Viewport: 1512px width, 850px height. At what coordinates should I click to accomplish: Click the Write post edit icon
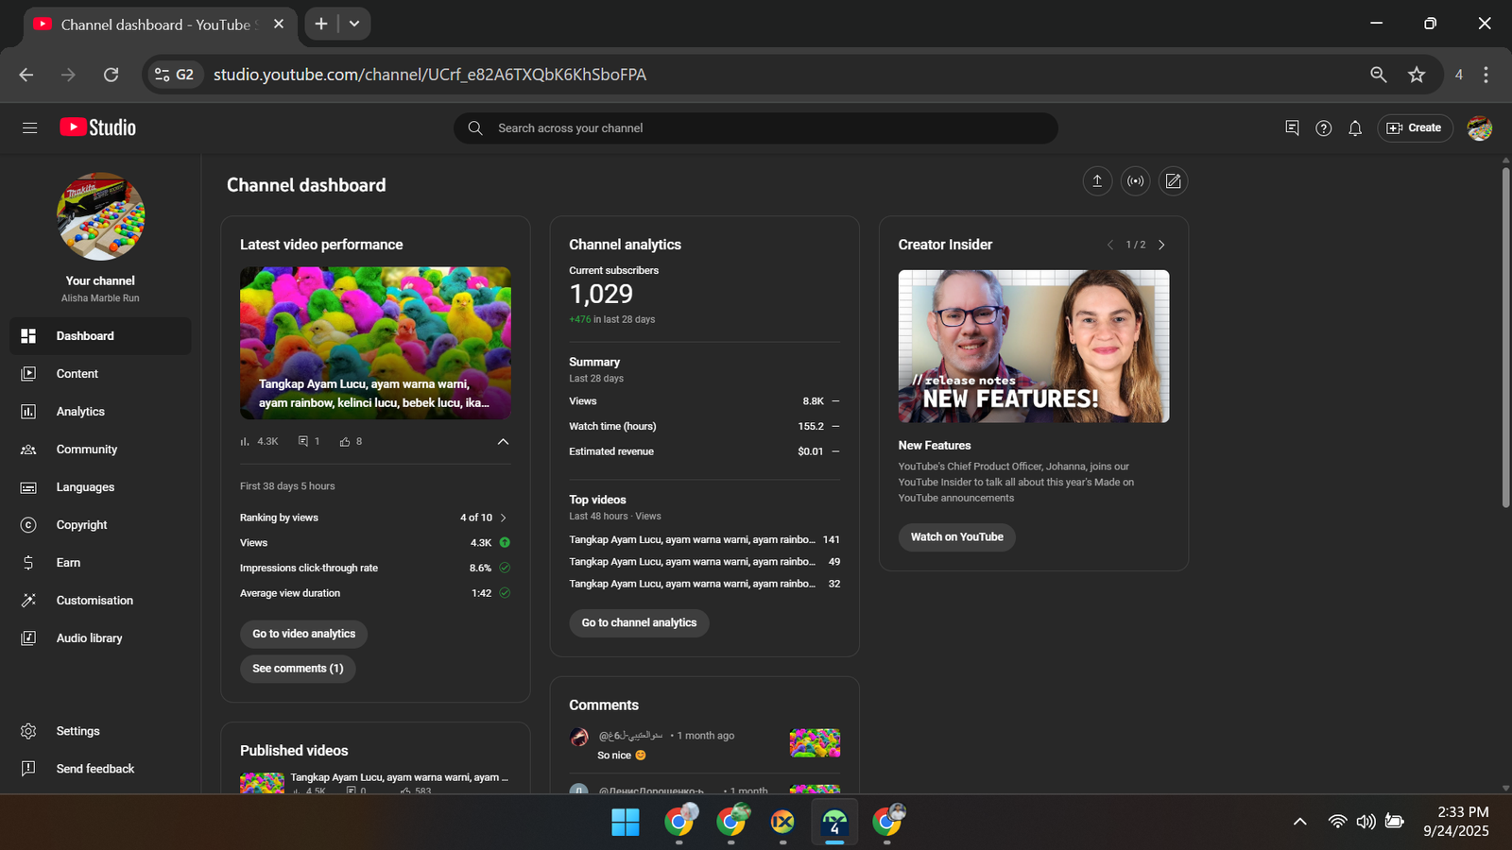(1173, 181)
